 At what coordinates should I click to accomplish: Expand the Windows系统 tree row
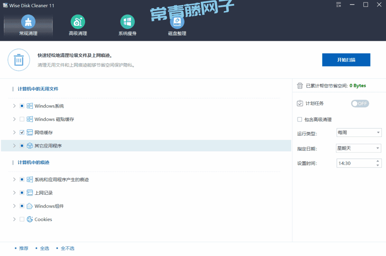tap(14, 106)
